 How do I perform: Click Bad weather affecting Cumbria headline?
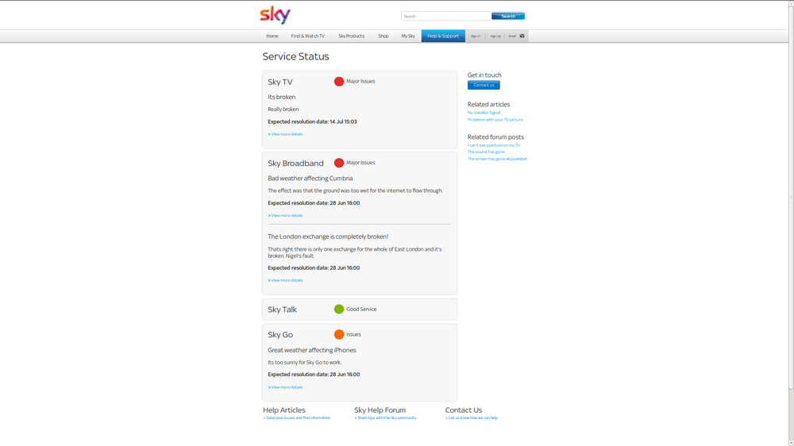310,179
